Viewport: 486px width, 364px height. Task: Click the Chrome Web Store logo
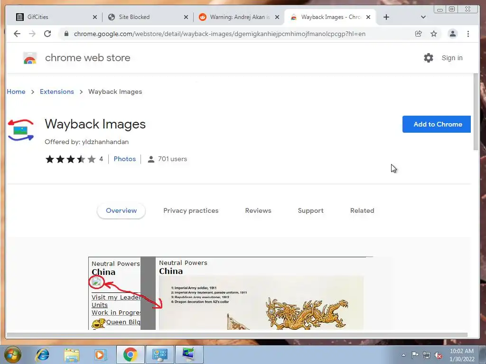pos(30,58)
